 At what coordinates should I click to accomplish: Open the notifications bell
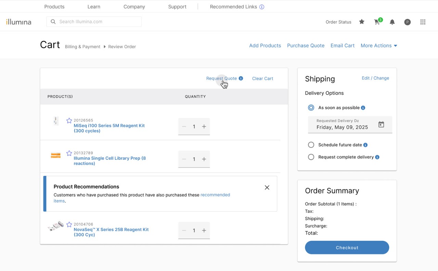point(392,22)
